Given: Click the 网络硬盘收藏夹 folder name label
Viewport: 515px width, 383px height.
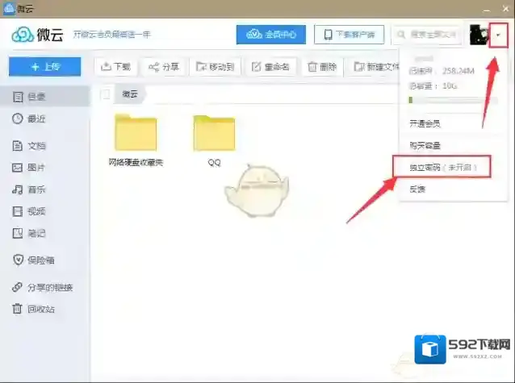Looking at the screenshot, I should coord(136,162).
